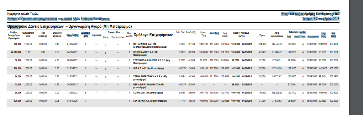This screenshot has height=115, width=363.
Task: Click the 'Ομολογιακά Δάνεια Επιχειρήσεων' section heading
Action: pyautogui.click(x=36, y=26)
